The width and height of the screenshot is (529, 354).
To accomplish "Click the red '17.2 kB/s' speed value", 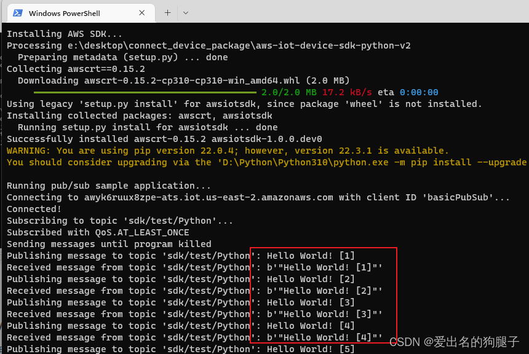I will coord(347,92).
